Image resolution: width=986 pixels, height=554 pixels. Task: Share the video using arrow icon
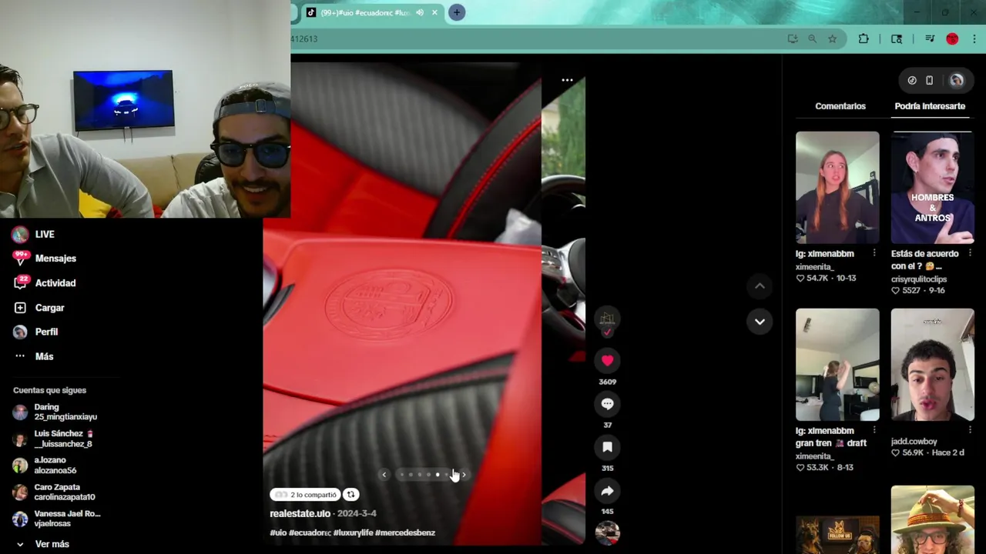pyautogui.click(x=607, y=491)
